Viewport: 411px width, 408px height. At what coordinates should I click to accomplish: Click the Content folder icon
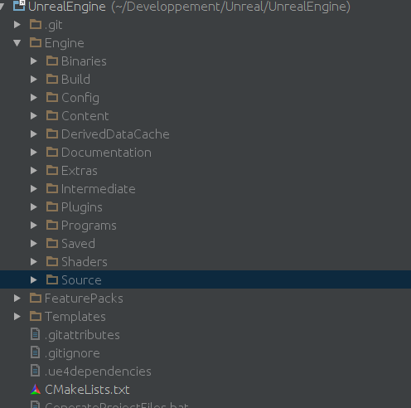click(52, 115)
